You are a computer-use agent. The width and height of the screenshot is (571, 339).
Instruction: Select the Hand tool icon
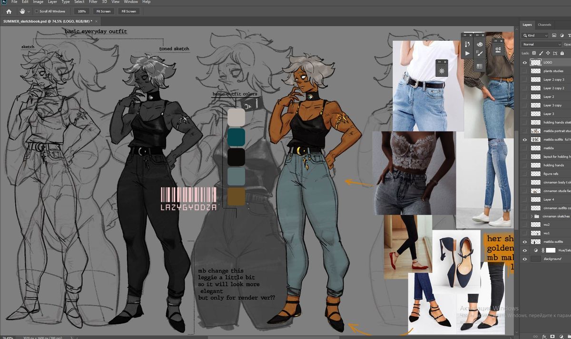[22, 11]
